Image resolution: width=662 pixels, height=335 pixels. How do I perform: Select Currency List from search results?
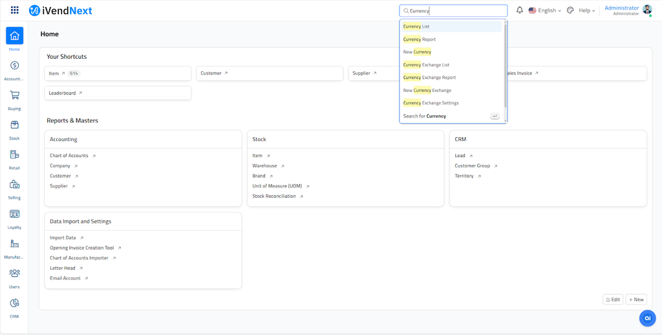coord(416,27)
